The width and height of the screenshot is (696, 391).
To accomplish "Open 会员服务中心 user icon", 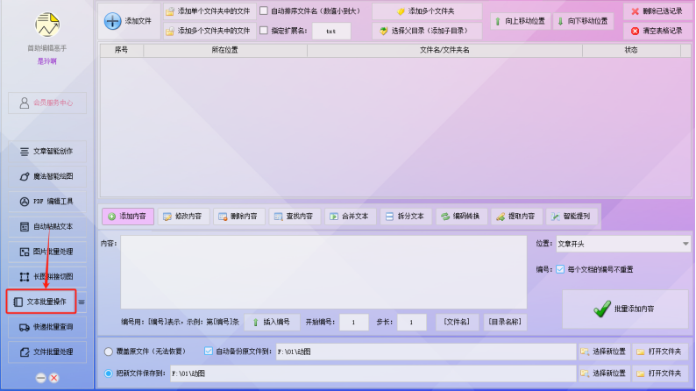I will coord(25,103).
